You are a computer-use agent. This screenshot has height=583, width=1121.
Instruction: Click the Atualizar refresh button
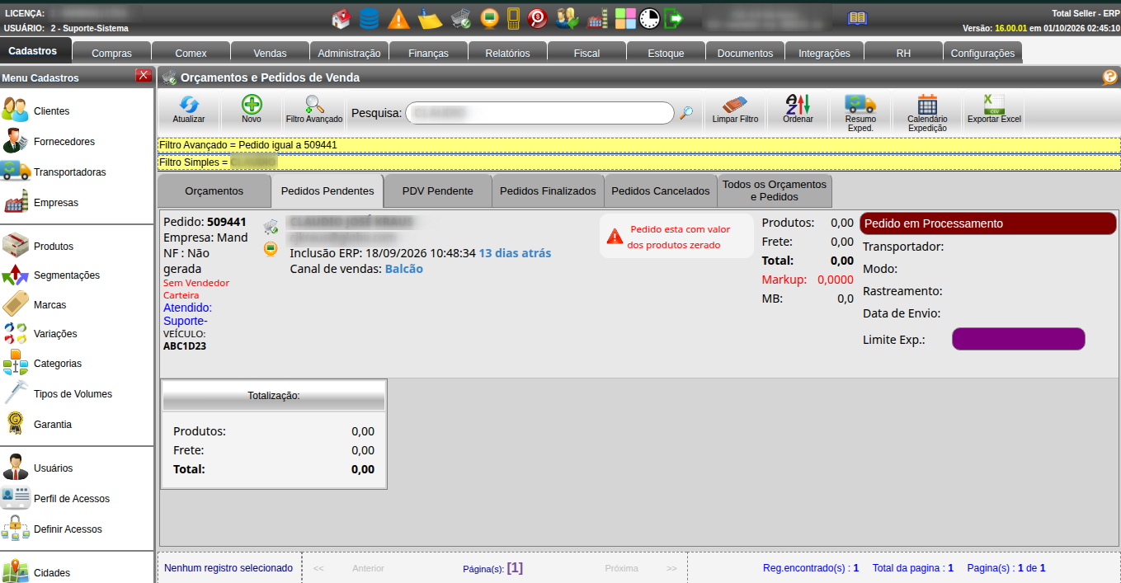point(189,110)
